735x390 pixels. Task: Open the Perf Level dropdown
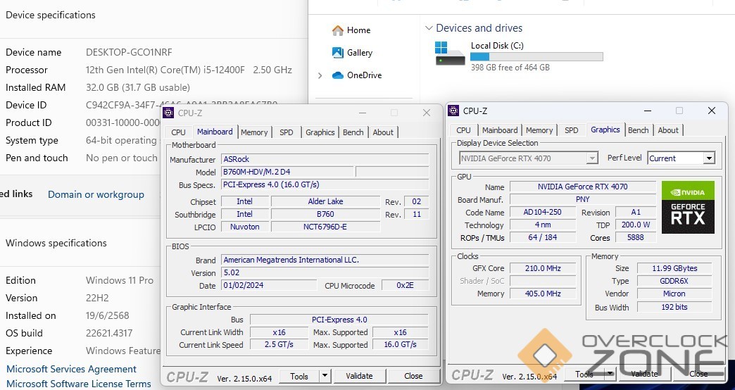click(x=709, y=158)
